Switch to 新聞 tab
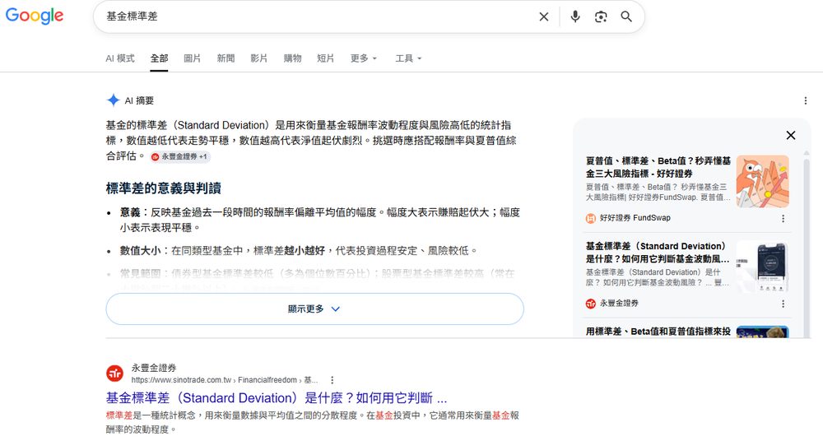This screenshot has width=823, height=441. point(226,58)
